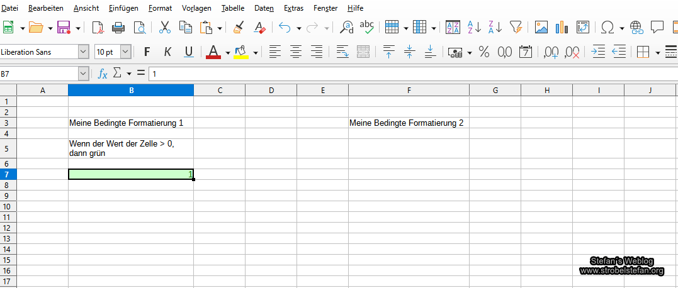Open the Tabelle menu

(233, 8)
